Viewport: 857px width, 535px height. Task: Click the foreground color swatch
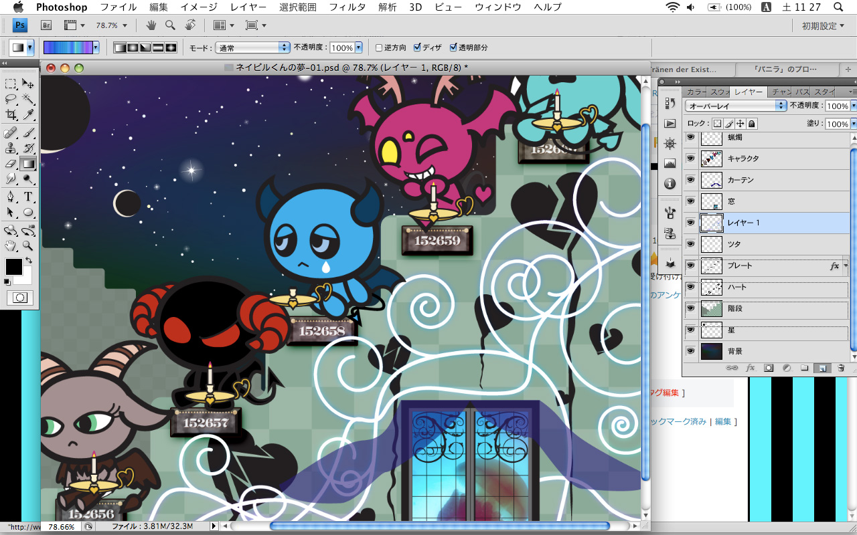(x=13, y=266)
